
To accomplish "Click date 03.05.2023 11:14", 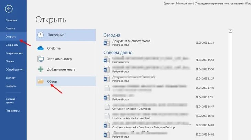I will pyautogui.click(x=205, y=43).
